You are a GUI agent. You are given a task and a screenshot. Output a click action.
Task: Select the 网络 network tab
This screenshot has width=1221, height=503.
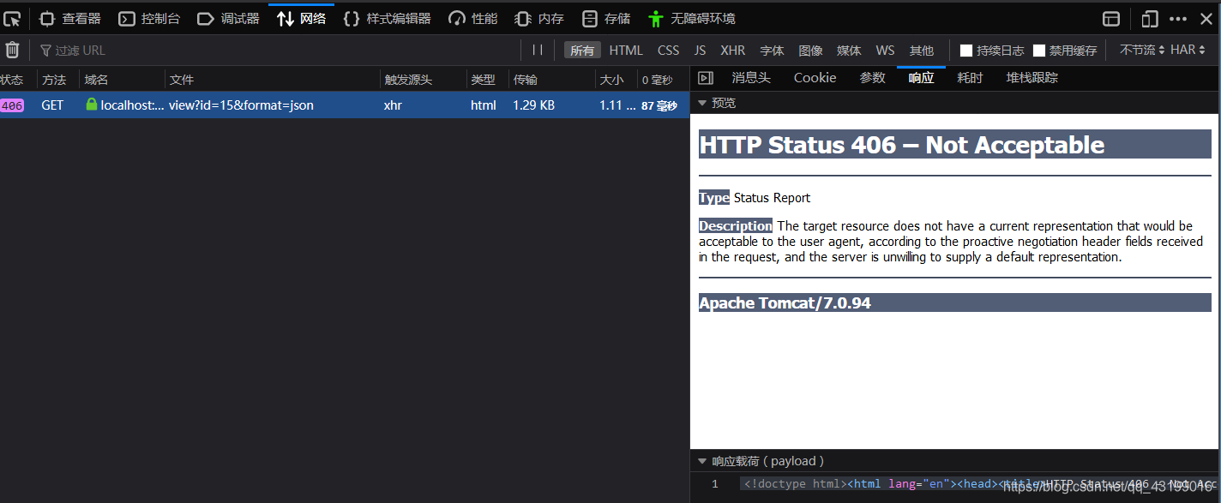(302, 18)
